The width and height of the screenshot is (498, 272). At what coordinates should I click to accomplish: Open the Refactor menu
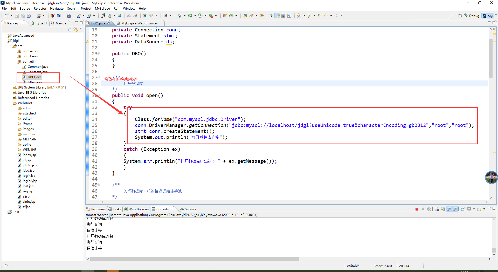(x=40, y=9)
